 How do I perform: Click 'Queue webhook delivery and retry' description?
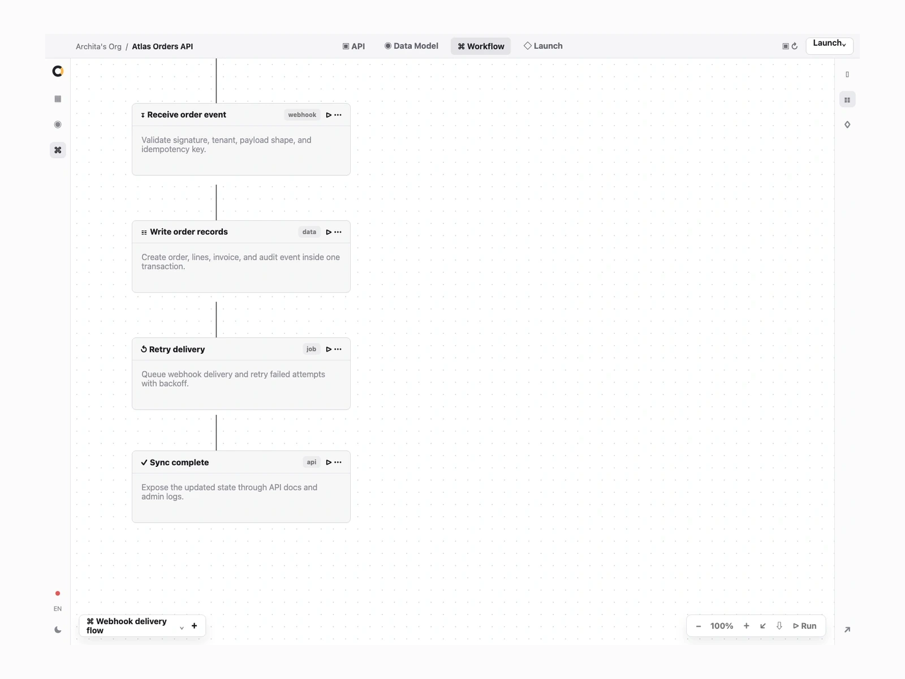233,379
